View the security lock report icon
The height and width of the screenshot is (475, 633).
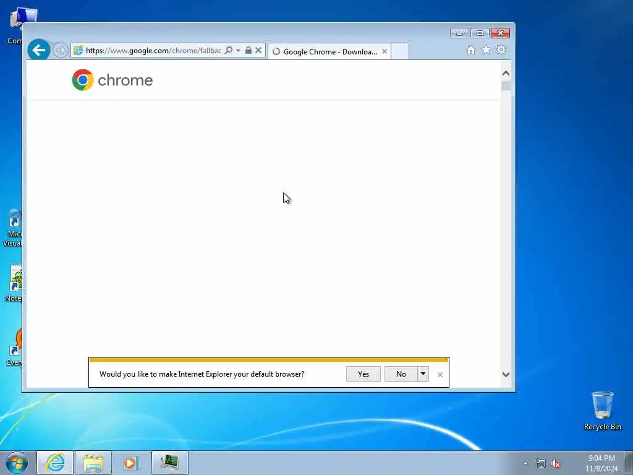click(249, 51)
